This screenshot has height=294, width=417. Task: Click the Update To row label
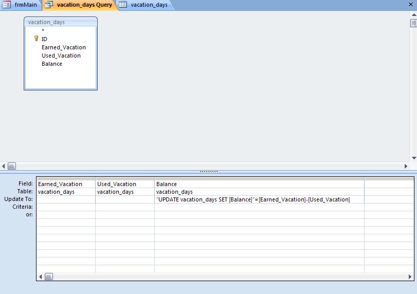click(19, 199)
